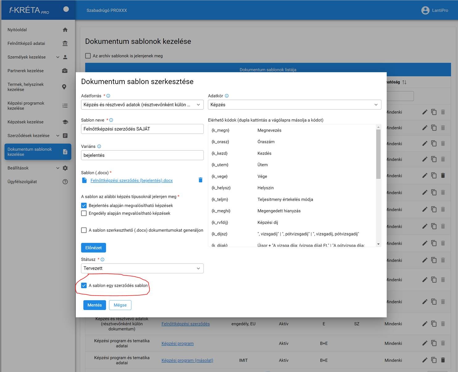Click info icon next to Sablon neve
Viewport: 458px width, 372px height.
tap(111, 120)
